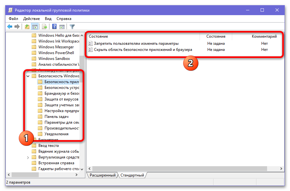Select Гаджеты рабочего стола tree item
The image size is (290, 191).
tap(59, 169)
